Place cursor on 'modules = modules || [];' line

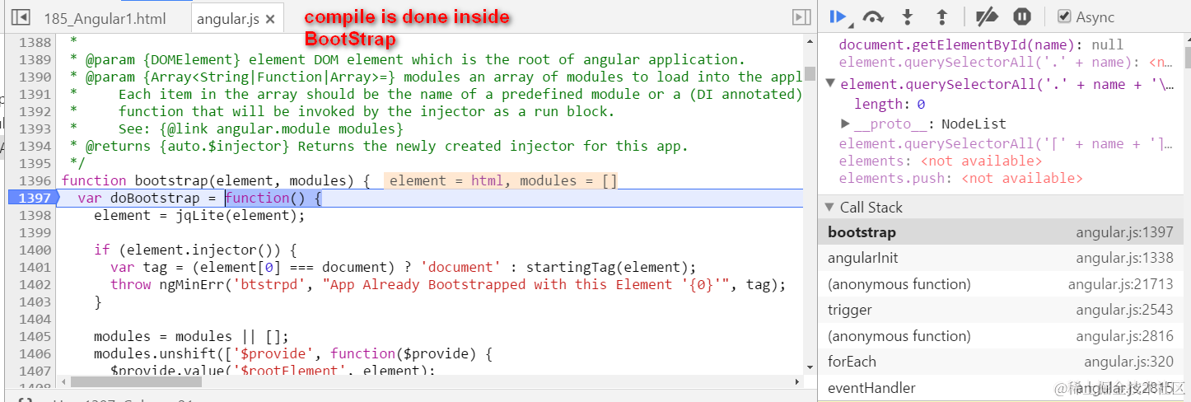[x=191, y=336]
